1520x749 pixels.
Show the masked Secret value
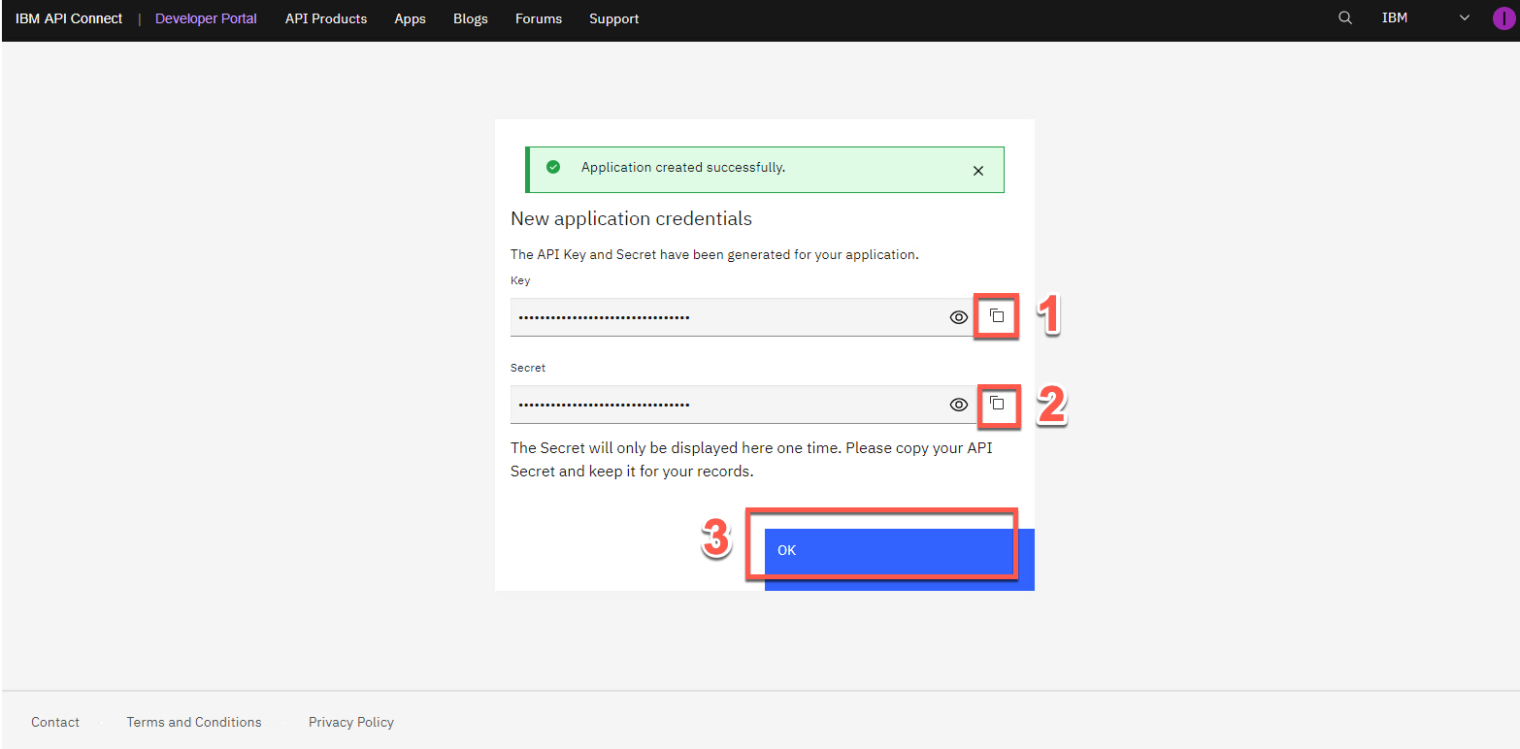[959, 405]
